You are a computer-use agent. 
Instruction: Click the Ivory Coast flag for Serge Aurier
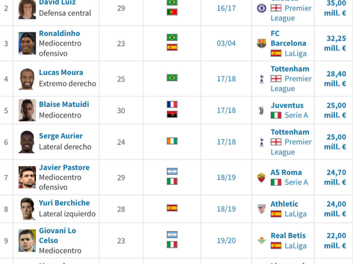click(172, 141)
